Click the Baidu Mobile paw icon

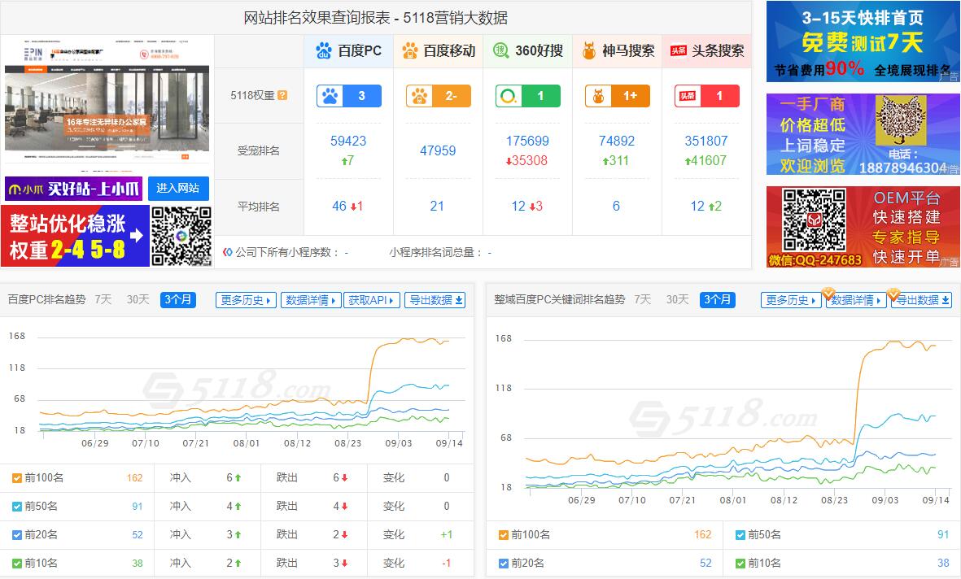410,50
